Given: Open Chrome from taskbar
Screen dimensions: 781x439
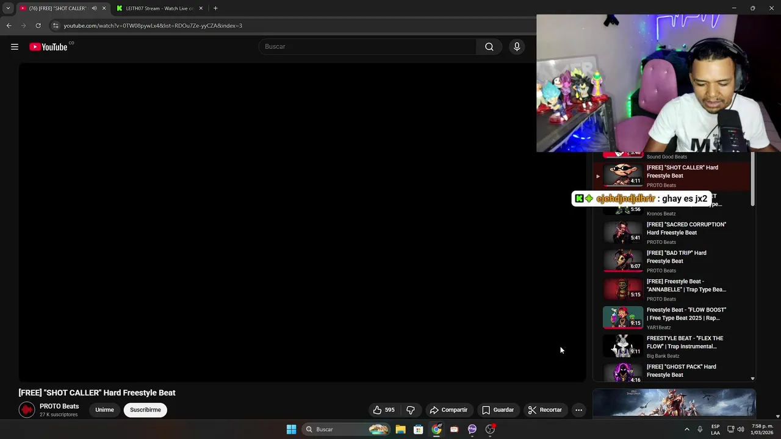Looking at the screenshot, I should coord(436,429).
